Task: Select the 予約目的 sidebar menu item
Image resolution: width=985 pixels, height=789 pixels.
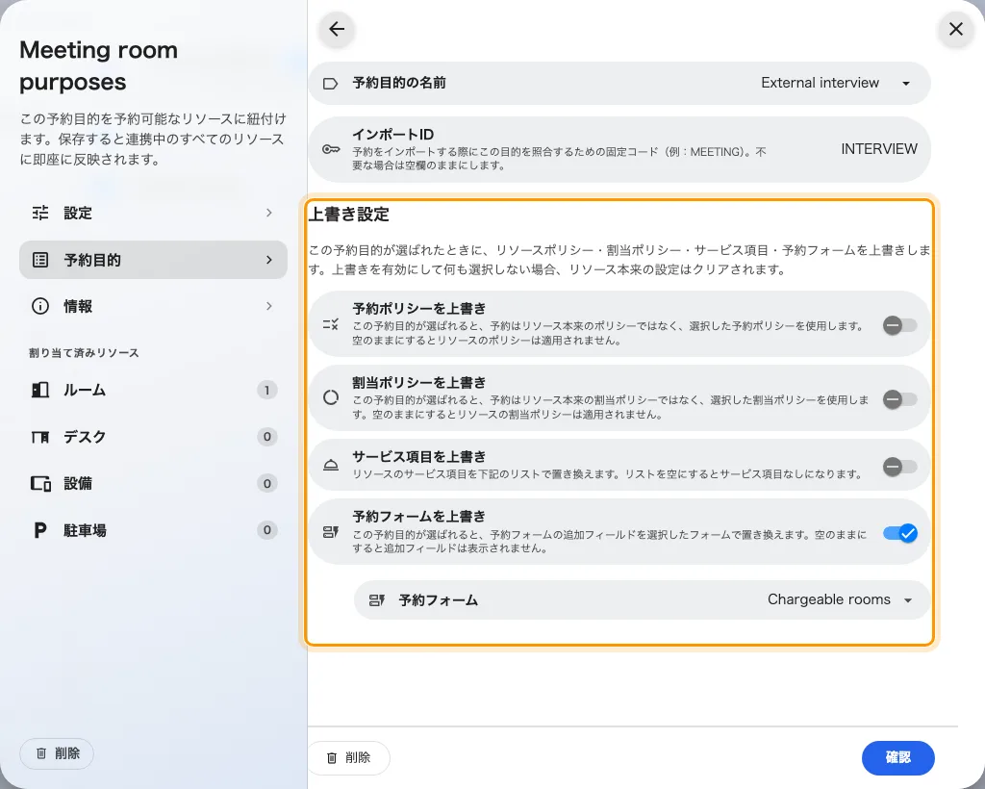Action: [x=153, y=260]
